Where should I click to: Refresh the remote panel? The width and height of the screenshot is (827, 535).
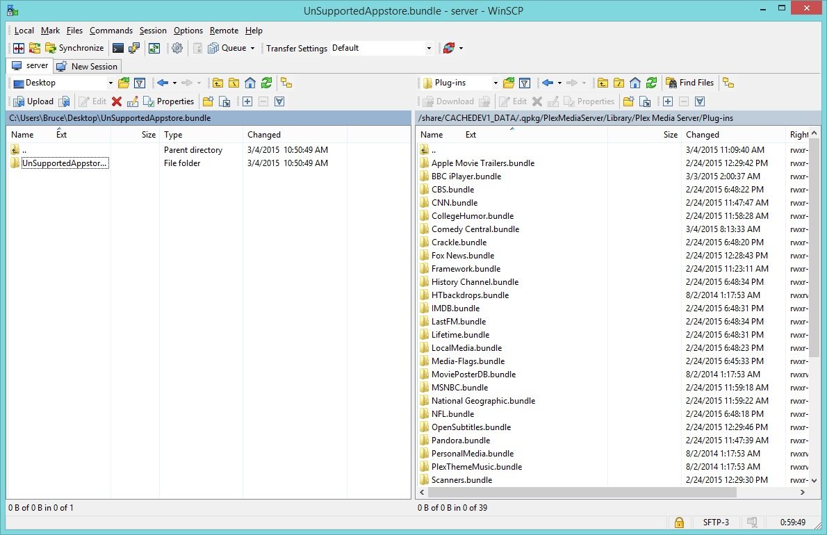pos(652,83)
